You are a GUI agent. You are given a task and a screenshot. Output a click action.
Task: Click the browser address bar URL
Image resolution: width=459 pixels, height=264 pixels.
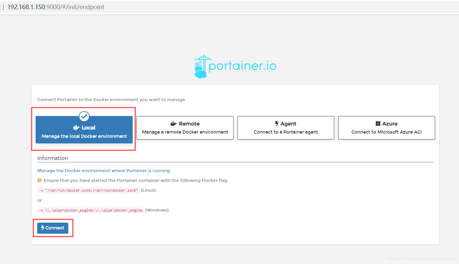click(56, 7)
